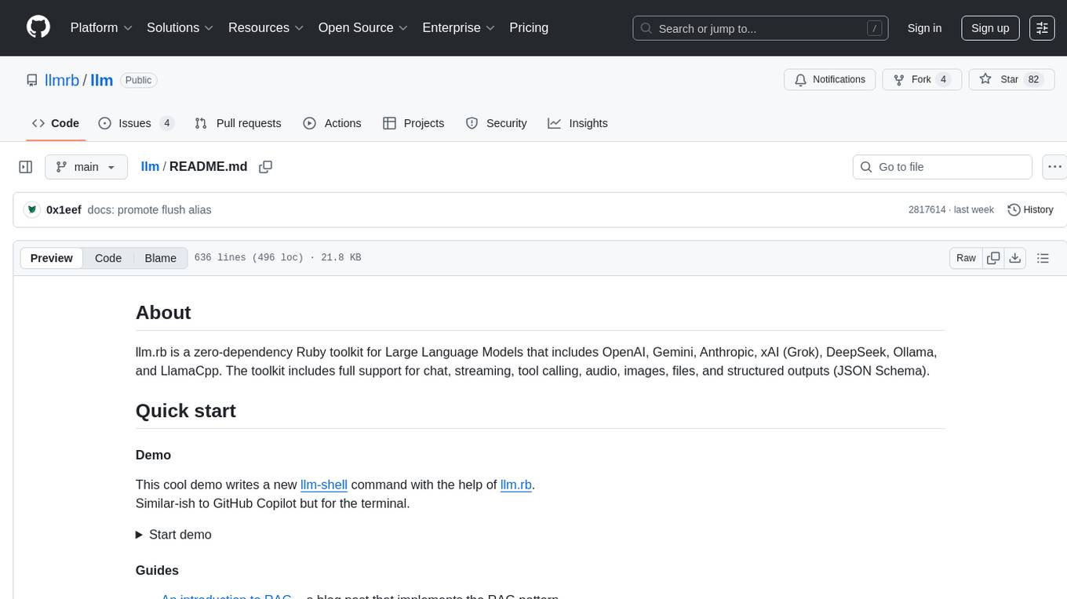Open the Insights tab
Viewport: 1067px width, 599px height.
pos(577,123)
